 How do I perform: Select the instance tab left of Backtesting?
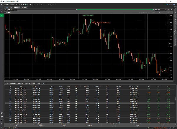point(9,7)
